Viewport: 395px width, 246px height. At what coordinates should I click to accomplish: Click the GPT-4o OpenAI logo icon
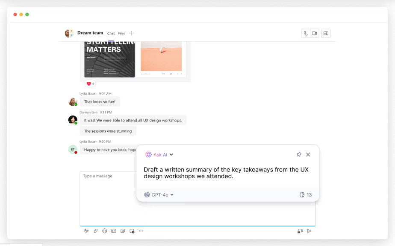click(147, 195)
